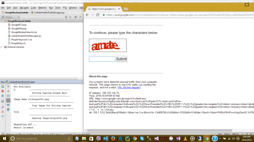Open OneNote from taskbar
The width and height of the screenshot is (254, 142).
tap(178, 138)
